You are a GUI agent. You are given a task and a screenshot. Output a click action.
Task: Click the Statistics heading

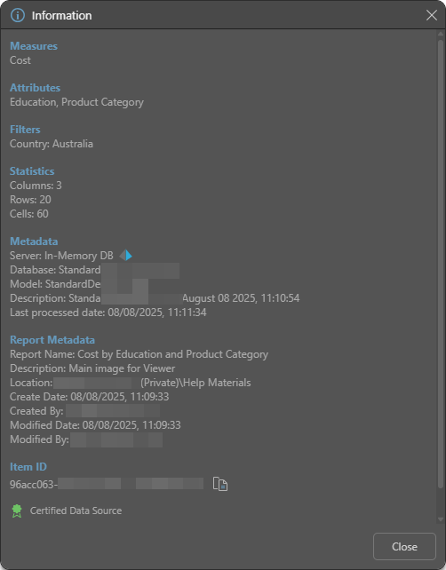(32, 171)
